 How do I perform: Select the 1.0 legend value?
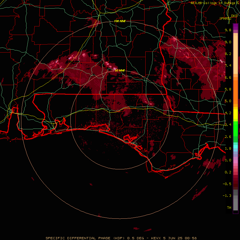[x=228, y=160]
